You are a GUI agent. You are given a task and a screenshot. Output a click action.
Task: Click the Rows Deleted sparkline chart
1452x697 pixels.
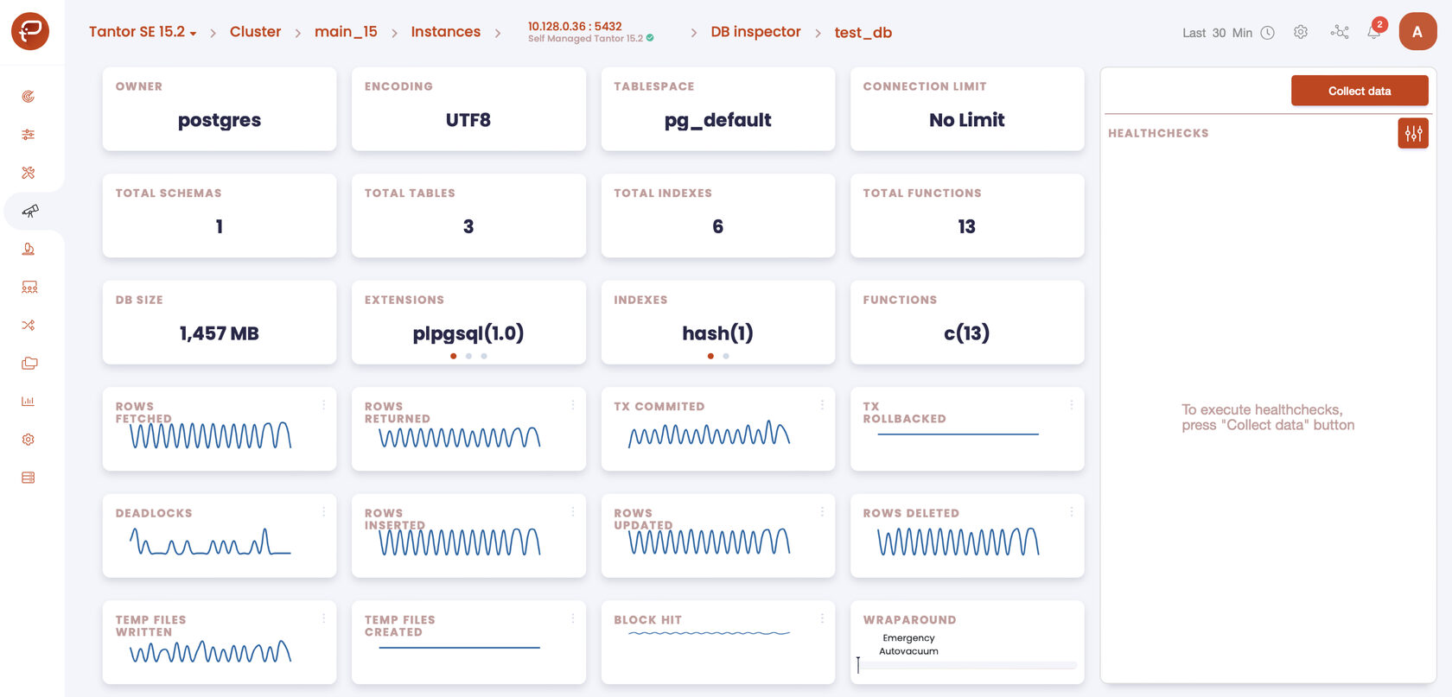[x=958, y=542]
